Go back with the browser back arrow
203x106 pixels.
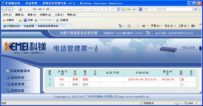tap(5, 9)
